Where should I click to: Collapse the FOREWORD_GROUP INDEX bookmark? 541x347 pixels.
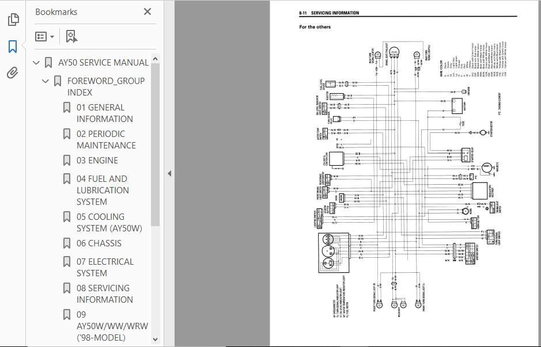[x=45, y=81]
